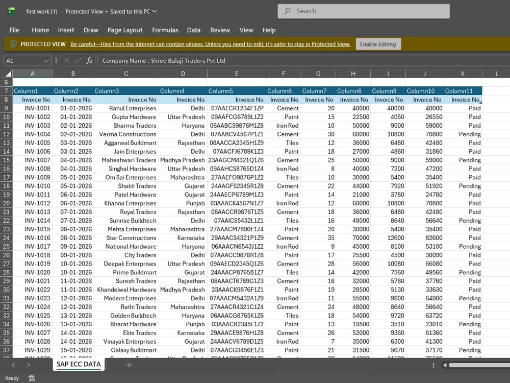The width and height of the screenshot is (510, 383).
Task: Select GSTIN cell 09AAFCG6789L1Z2
Action: click(237, 117)
